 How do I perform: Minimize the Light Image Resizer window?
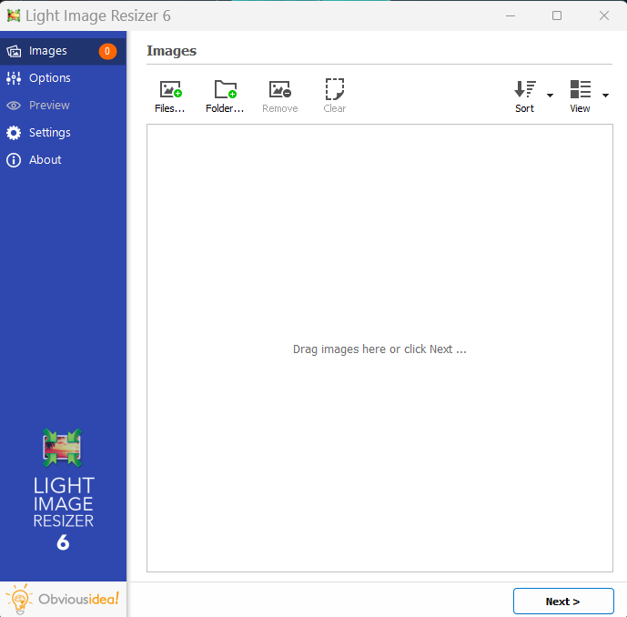point(511,15)
